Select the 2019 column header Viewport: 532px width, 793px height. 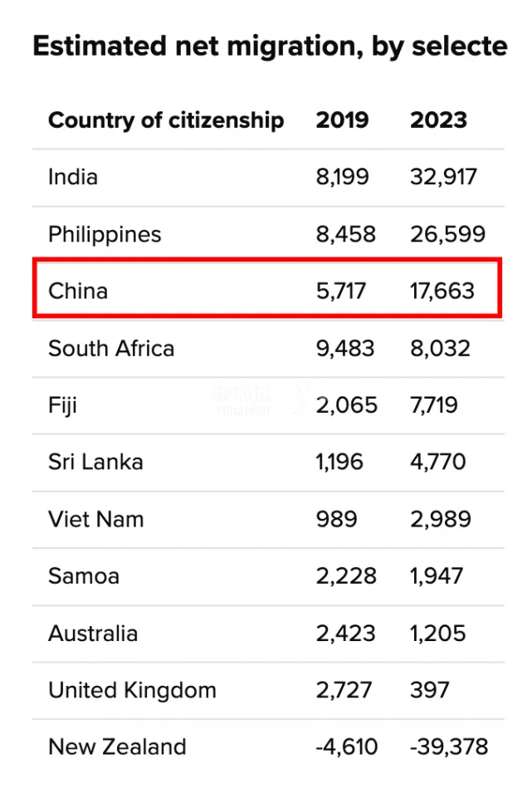pos(343,120)
